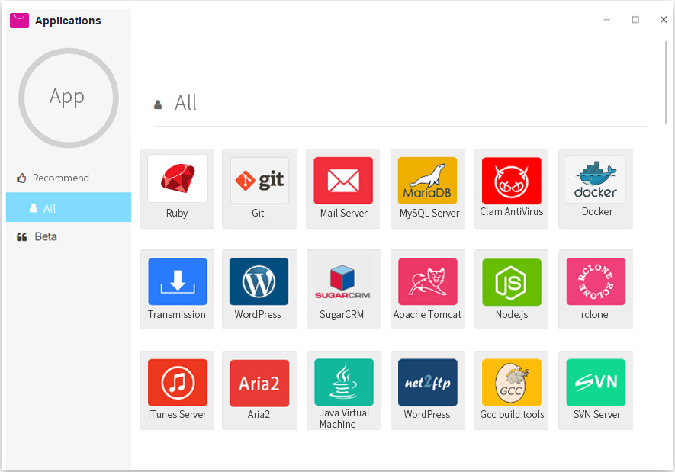Select the iTunes Server music icon
Viewport: 675px width, 472px height.
(x=178, y=383)
